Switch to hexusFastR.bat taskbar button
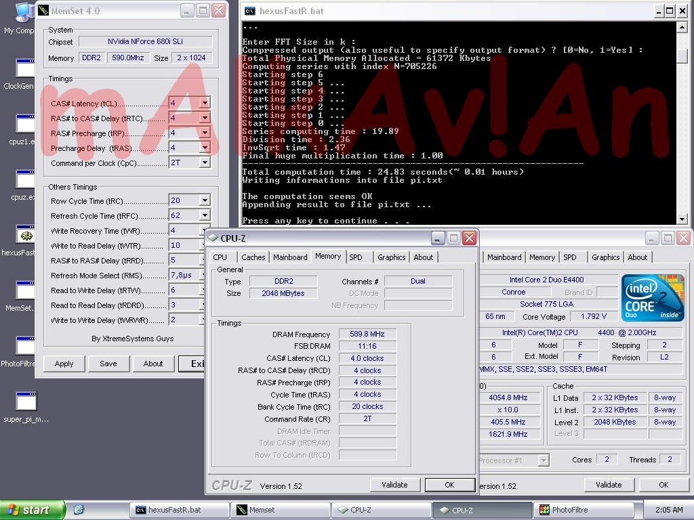The width and height of the screenshot is (694, 520). (180, 510)
